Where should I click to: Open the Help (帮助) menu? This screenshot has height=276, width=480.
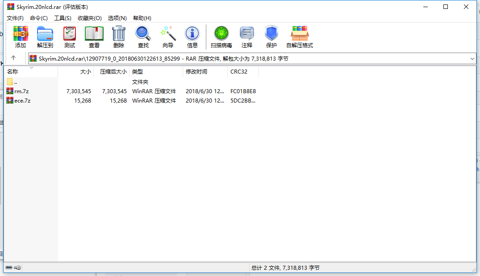pos(142,18)
